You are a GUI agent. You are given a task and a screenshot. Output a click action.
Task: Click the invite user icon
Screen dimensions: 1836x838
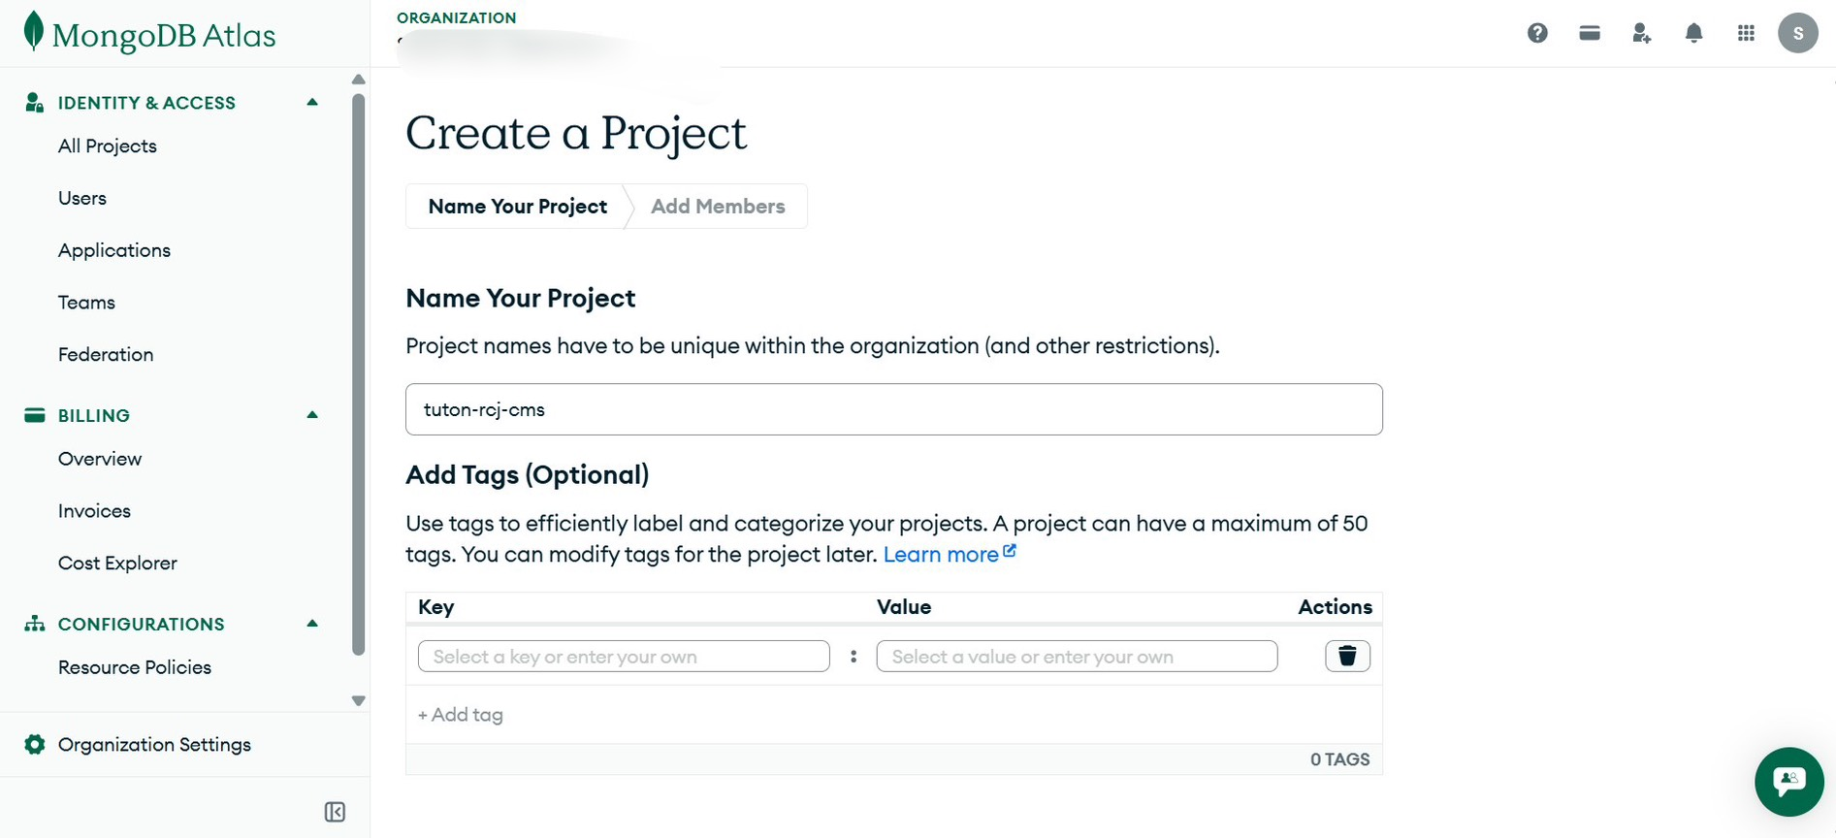pyautogui.click(x=1641, y=33)
